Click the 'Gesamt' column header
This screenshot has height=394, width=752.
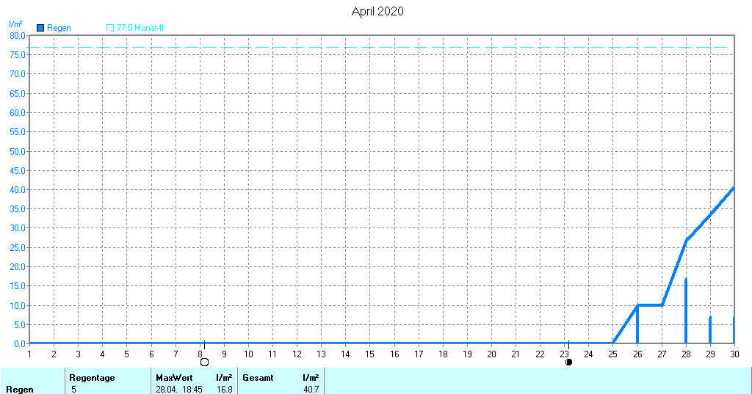(x=258, y=378)
